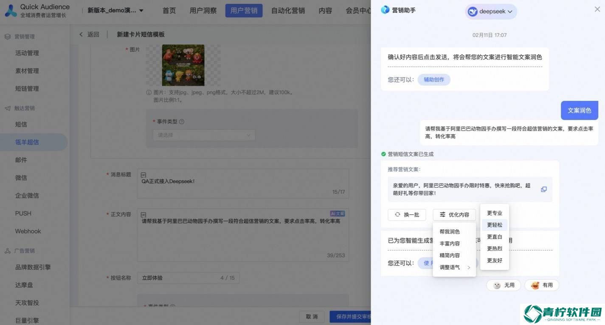
Task: Open Webhook in the sidebar
Action: [x=28, y=231]
